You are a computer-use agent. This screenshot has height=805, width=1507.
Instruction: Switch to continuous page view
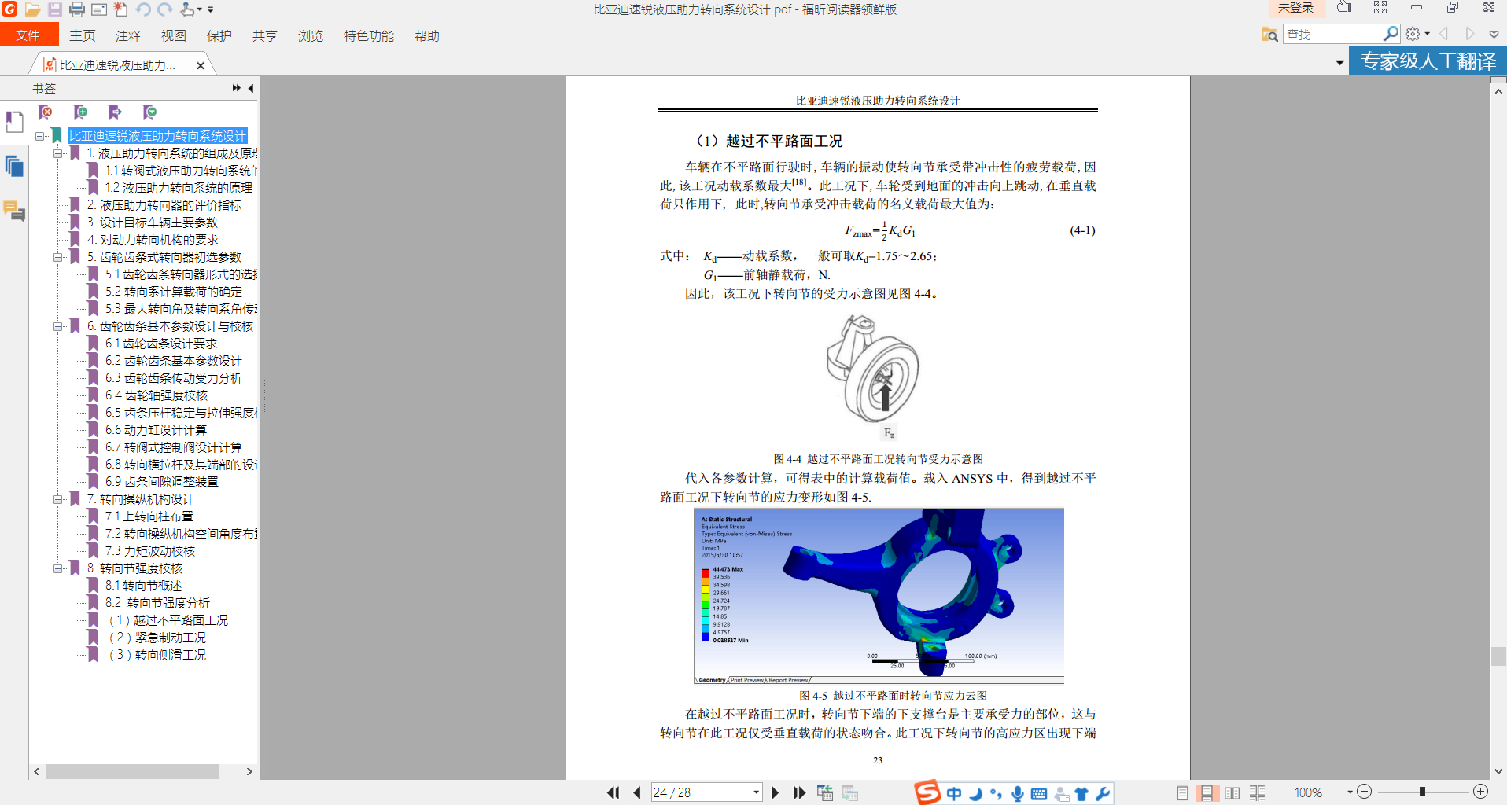[1207, 793]
